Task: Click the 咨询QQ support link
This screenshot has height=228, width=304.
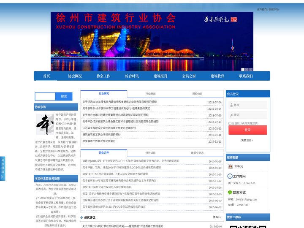Action: (239, 166)
